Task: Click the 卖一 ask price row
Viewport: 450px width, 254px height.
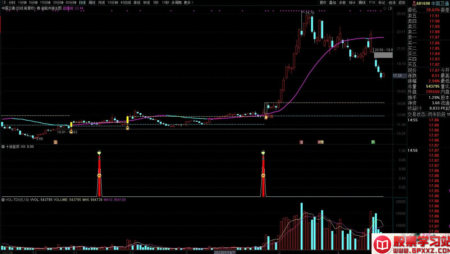Action: click(x=429, y=37)
